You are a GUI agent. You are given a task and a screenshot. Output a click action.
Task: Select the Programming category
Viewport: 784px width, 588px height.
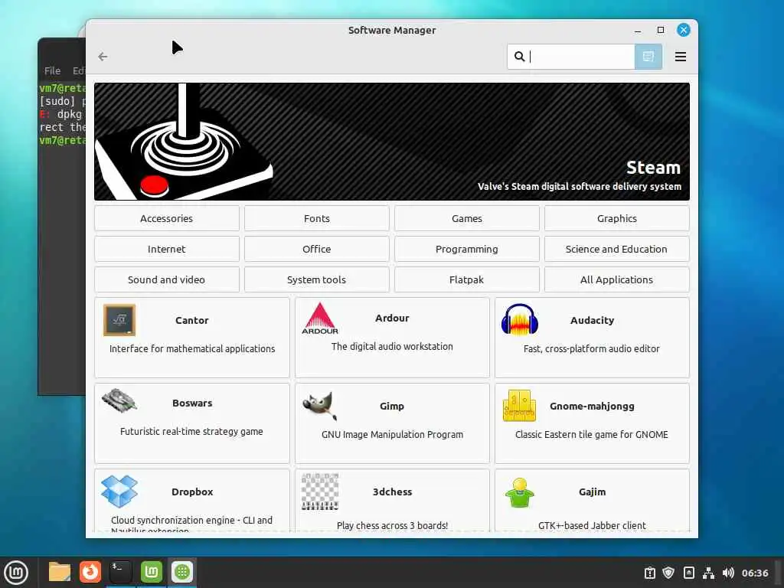pyautogui.click(x=466, y=249)
